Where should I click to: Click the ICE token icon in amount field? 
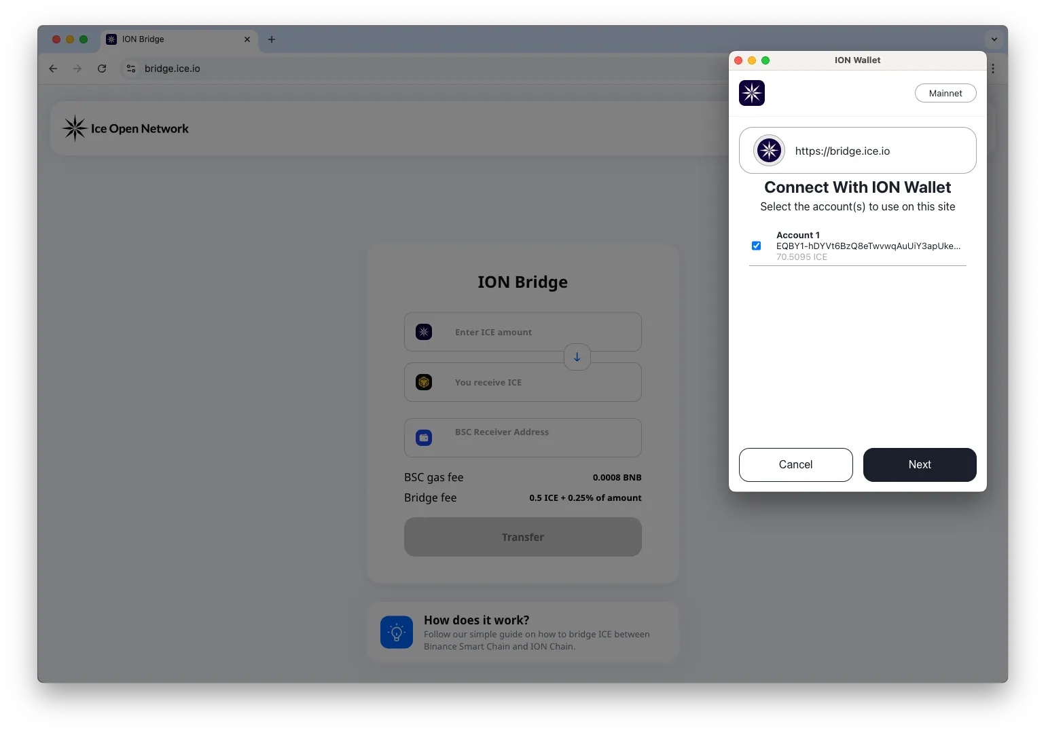(x=424, y=332)
